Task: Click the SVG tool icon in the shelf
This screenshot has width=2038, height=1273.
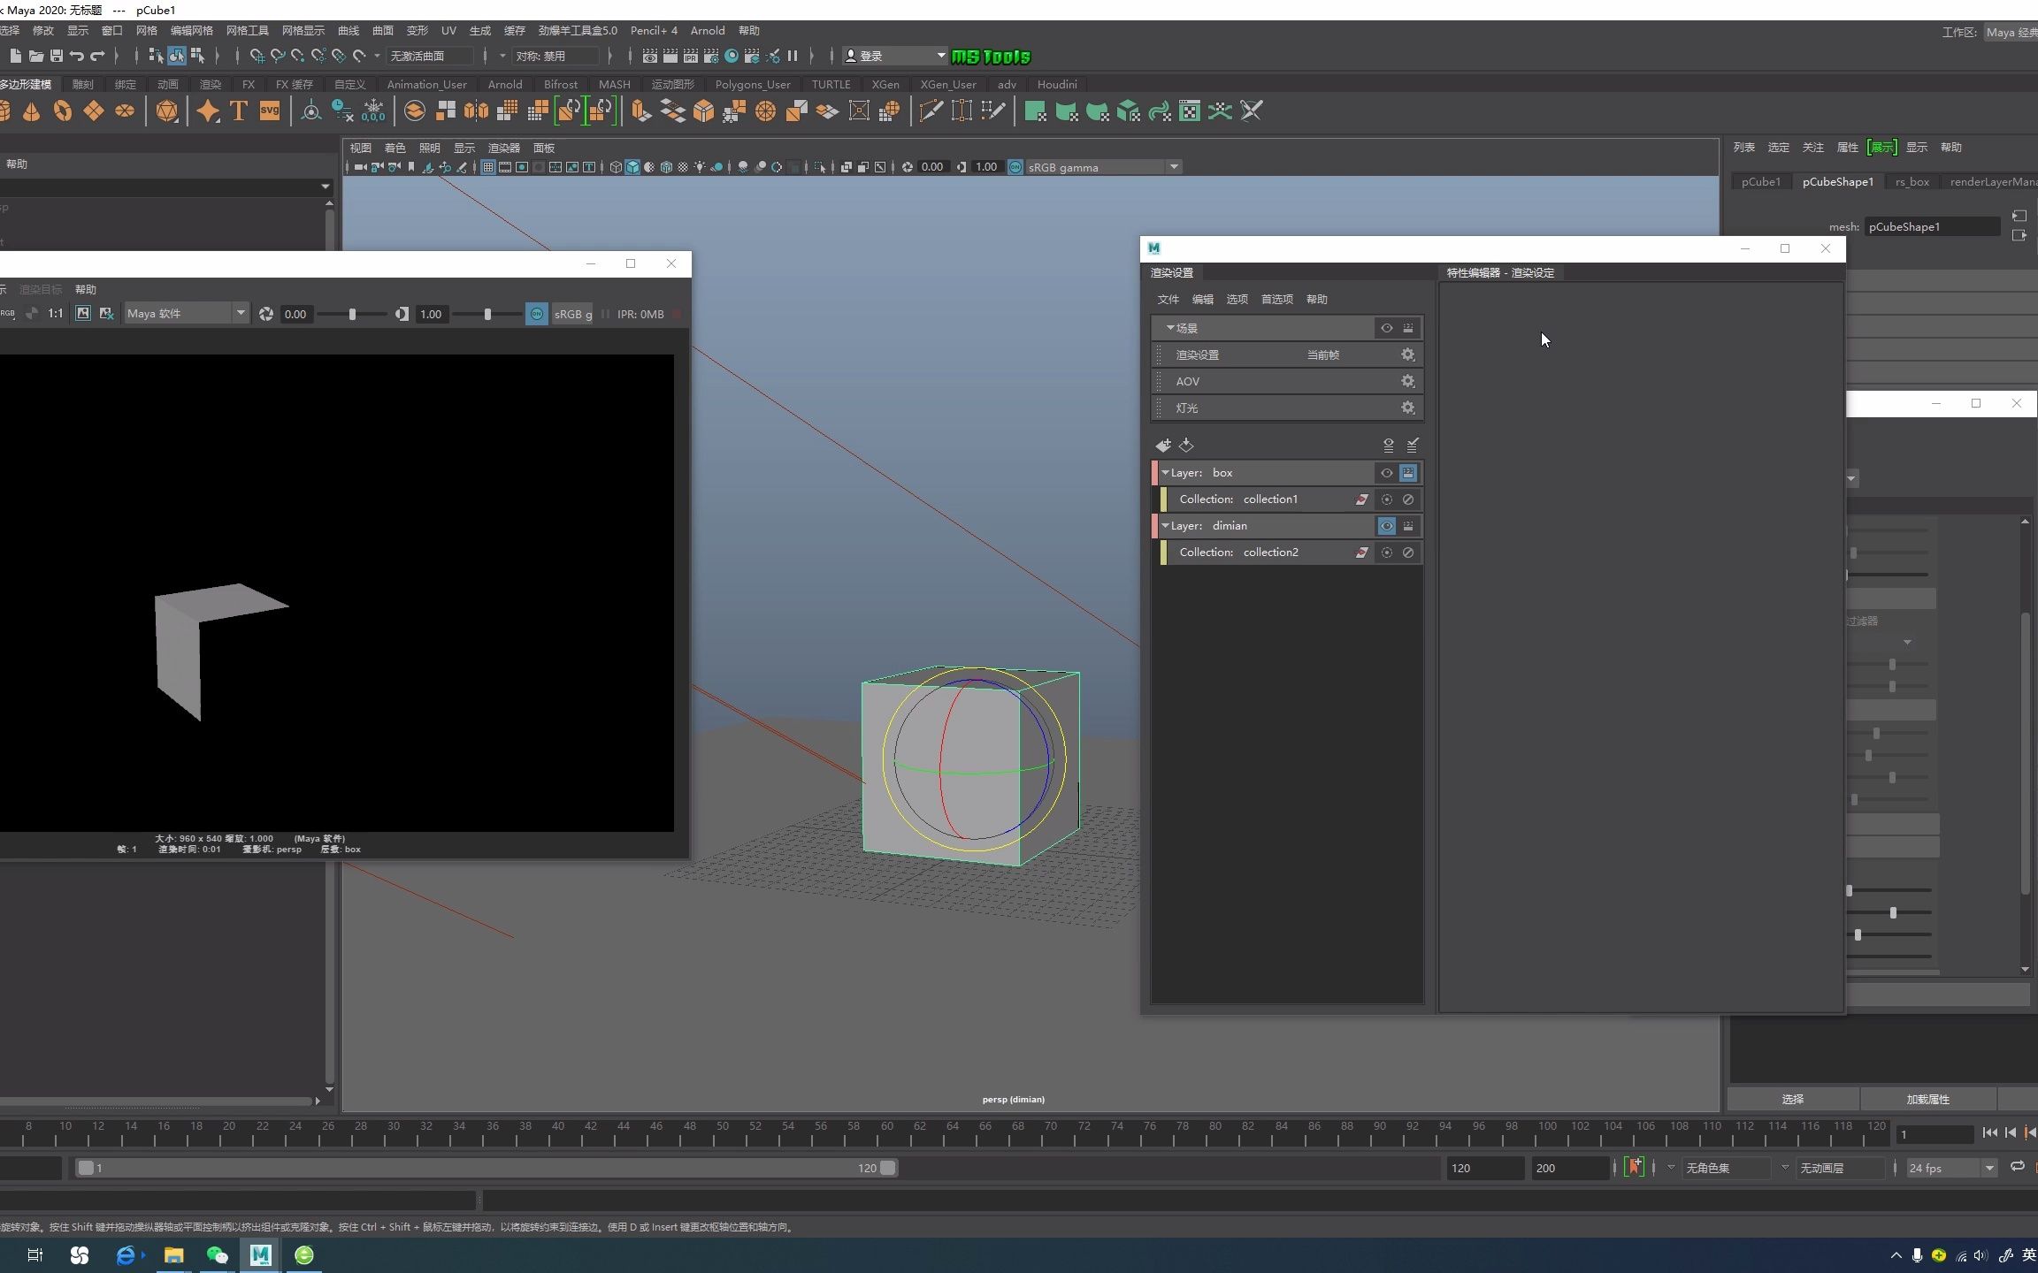Action: (269, 111)
